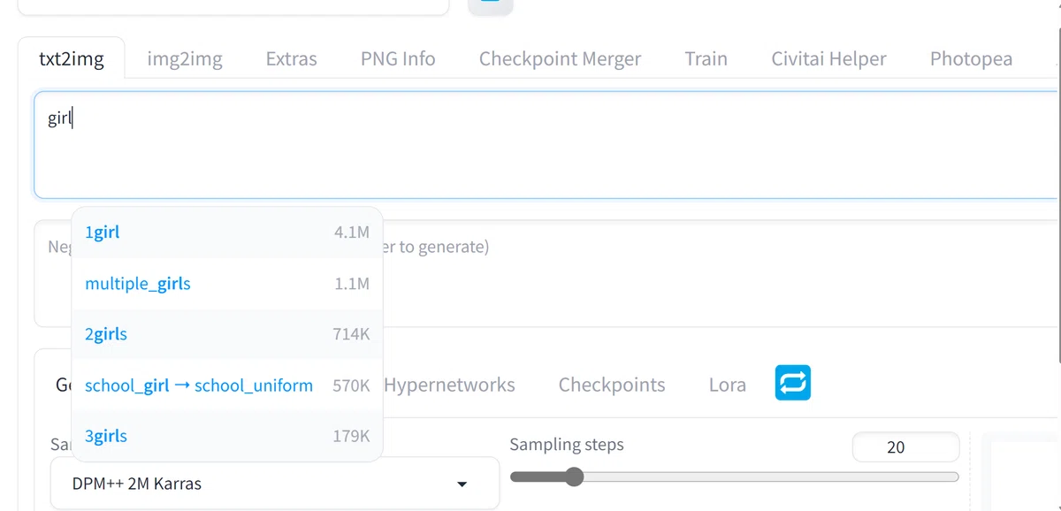Pick multiple_girls from the tag suggestions

point(227,284)
